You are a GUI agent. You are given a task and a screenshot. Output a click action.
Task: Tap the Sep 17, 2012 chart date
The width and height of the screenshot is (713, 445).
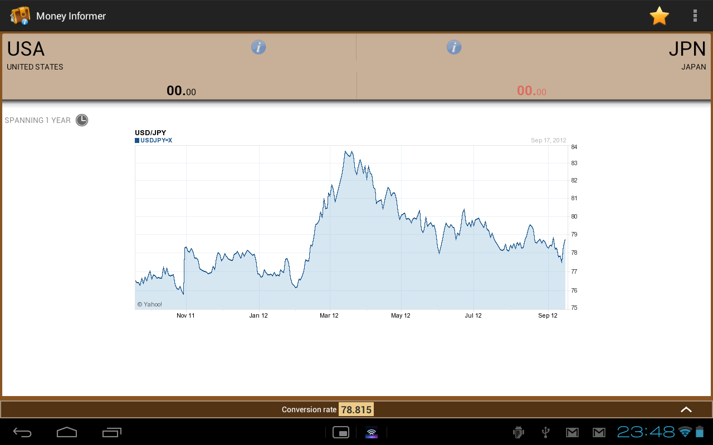pos(549,140)
